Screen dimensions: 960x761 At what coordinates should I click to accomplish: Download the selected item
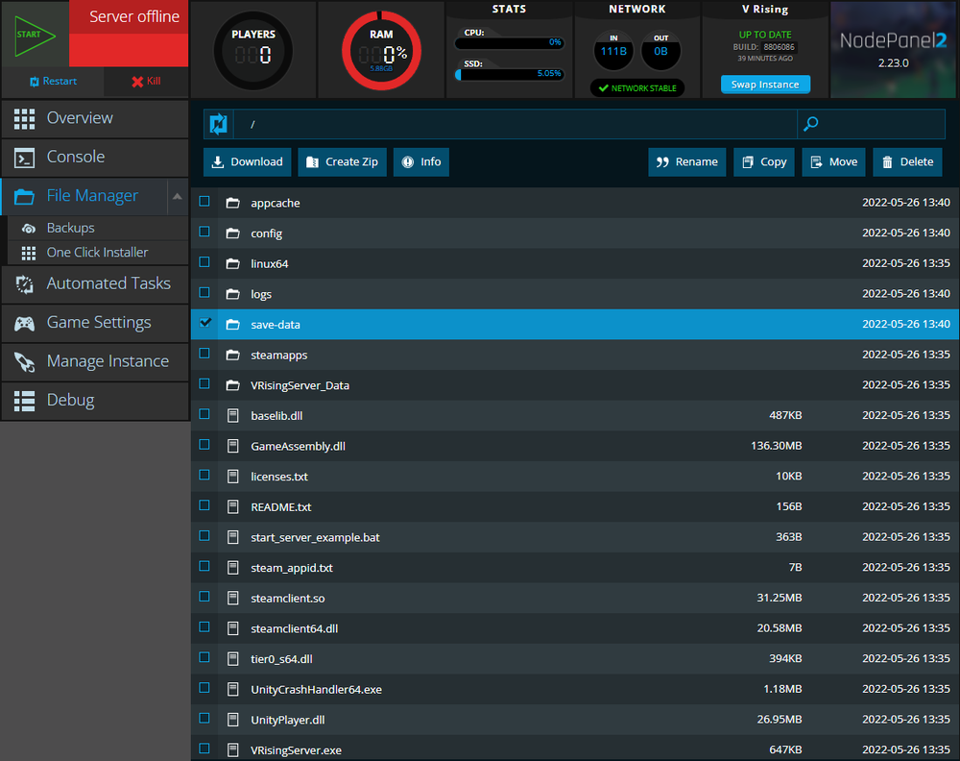[247, 162]
